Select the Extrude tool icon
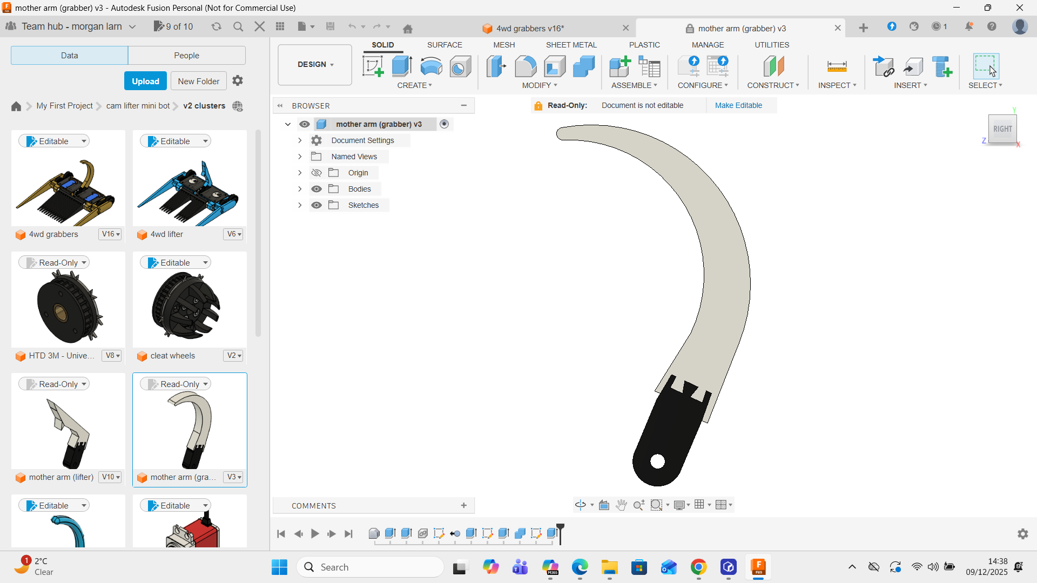The width and height of the screenshot is (1037, 583). pyautogui.click(x=402, y=66)
